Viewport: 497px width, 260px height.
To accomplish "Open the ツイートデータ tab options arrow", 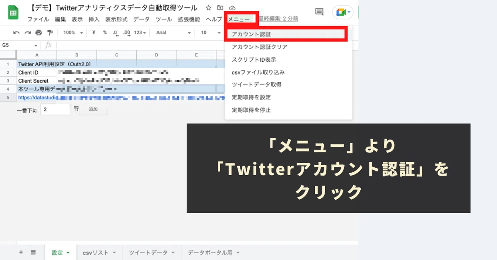I will point(173,253).
